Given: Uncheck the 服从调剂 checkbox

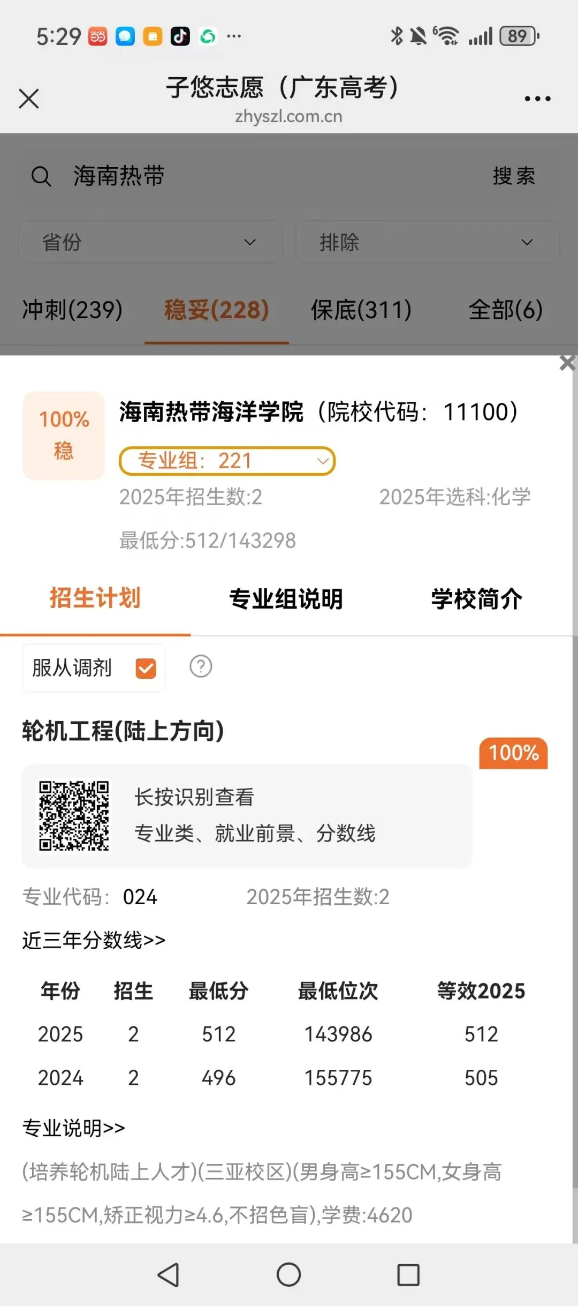Looking at the screenshot, I should [x=146, y=668].
